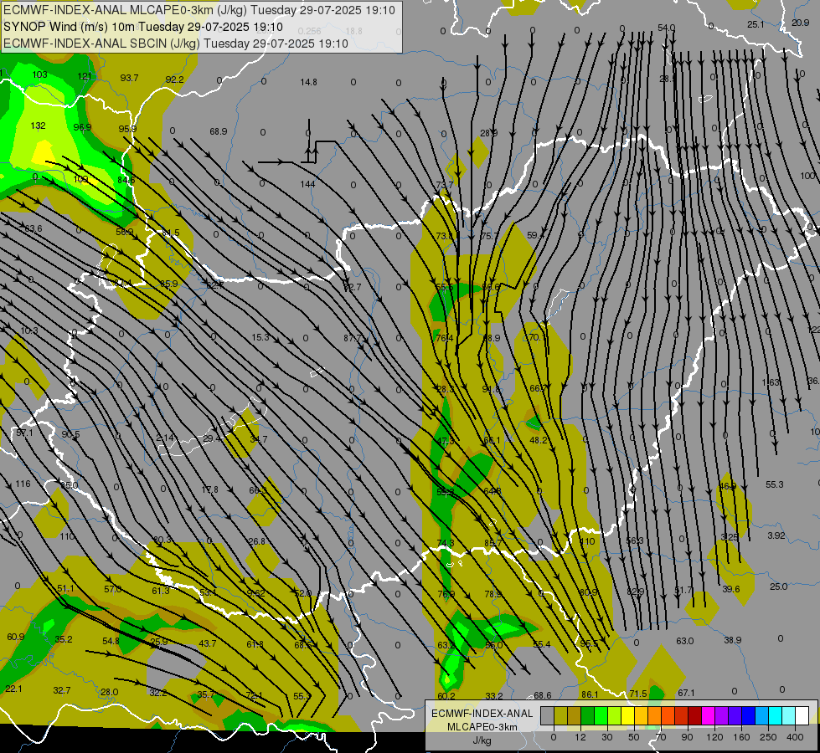Click the olive-yellow legend swatch
Image resolution: width=820 pixels, height=753 pixels.
click(560, 716)
